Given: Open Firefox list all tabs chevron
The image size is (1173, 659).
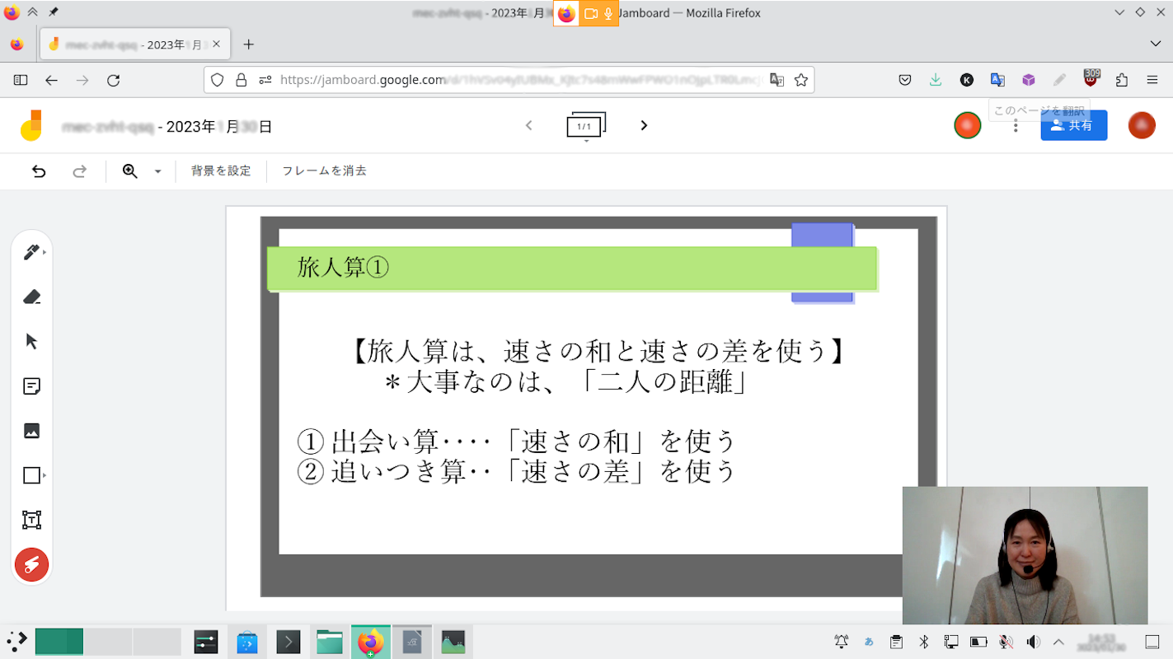Looking at the screenshot, I should [1155, 44].
